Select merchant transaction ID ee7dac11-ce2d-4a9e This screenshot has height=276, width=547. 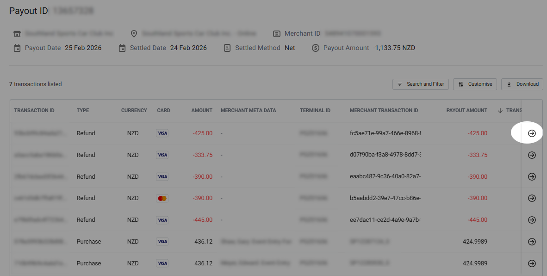[x=385, y=220]
